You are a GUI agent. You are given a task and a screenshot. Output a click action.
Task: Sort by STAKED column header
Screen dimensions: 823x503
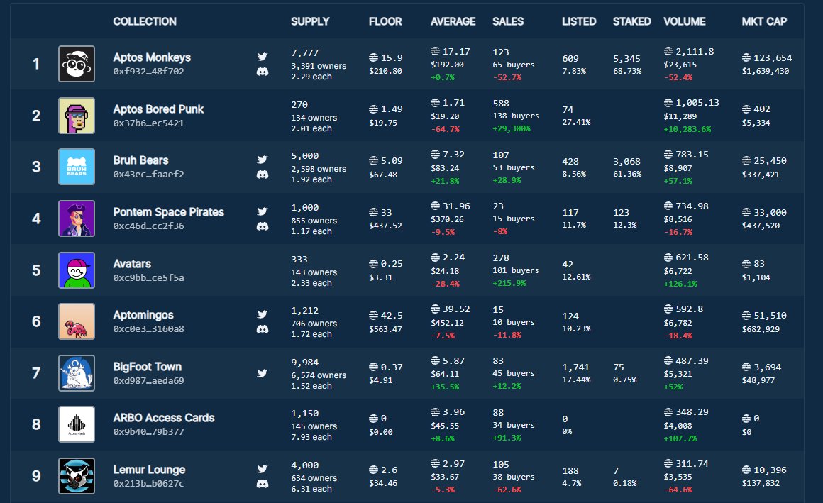coord(632,21)
